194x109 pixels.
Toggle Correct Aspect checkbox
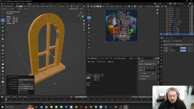(19, 91)
